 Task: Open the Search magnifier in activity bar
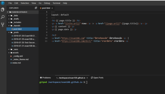click(x=3, y=17)
